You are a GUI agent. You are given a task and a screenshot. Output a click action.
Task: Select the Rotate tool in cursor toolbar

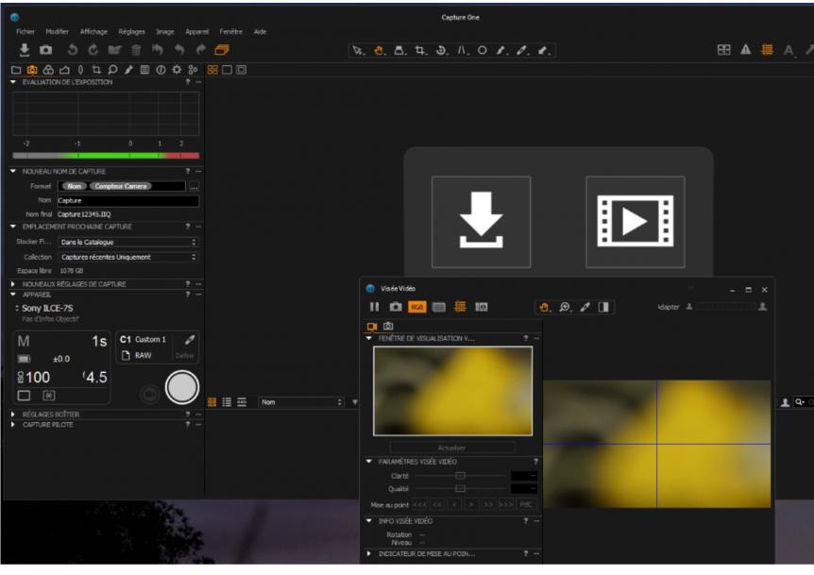pos(441,50)
